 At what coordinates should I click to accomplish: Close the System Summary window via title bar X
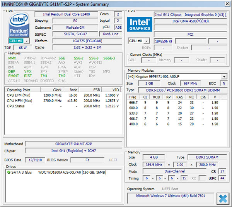point(227,4)
